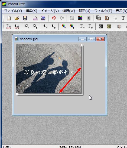Click the PhotoFiltre application title icon

4,4
